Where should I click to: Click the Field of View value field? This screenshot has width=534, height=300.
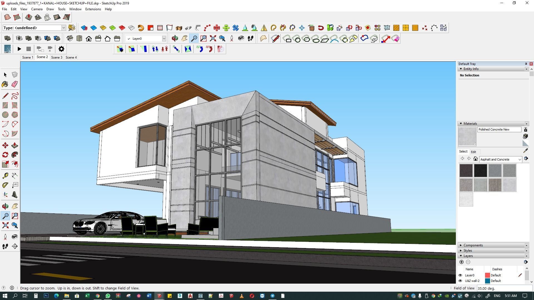(x=504, y=288)
